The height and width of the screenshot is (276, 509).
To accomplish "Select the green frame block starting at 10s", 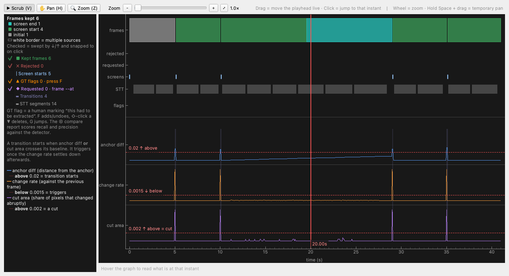I will pyautogui.click(x=264, y=30).
